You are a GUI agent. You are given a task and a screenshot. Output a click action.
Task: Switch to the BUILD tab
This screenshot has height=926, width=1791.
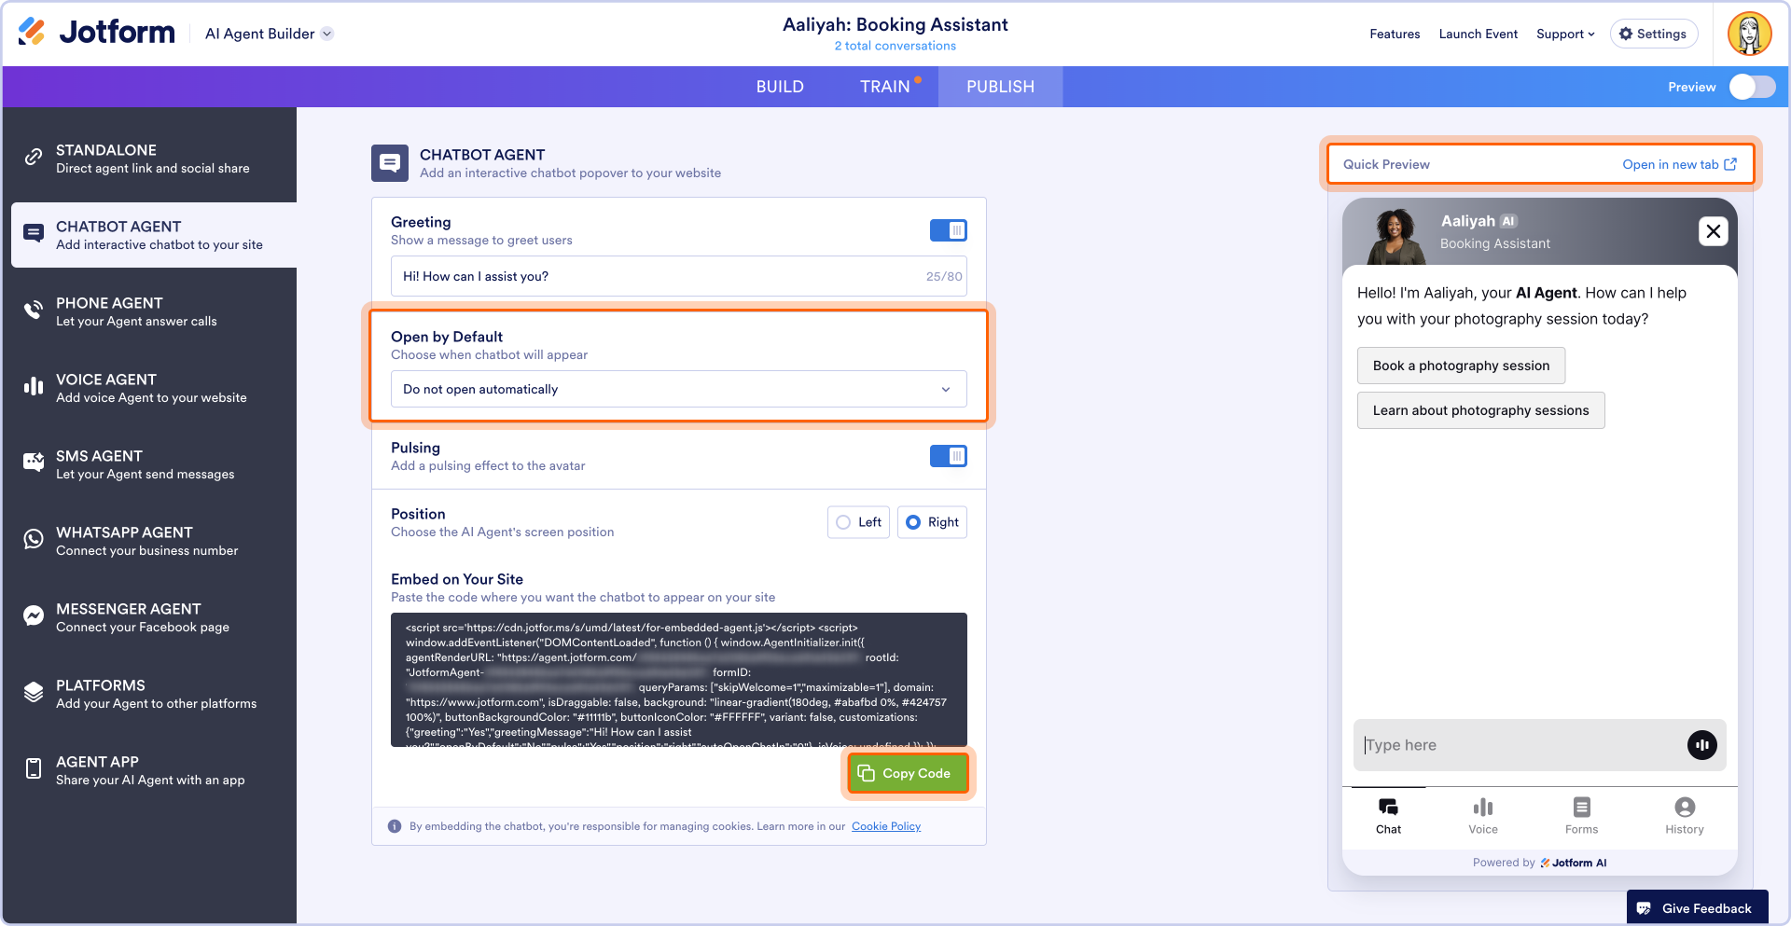(780, 87)
